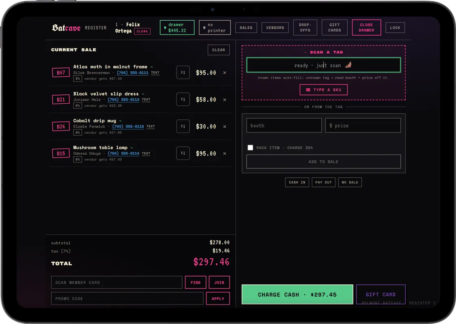Open the Vendors tab
The height and width of the screenshot is (324, 456).
coord(275,28)
